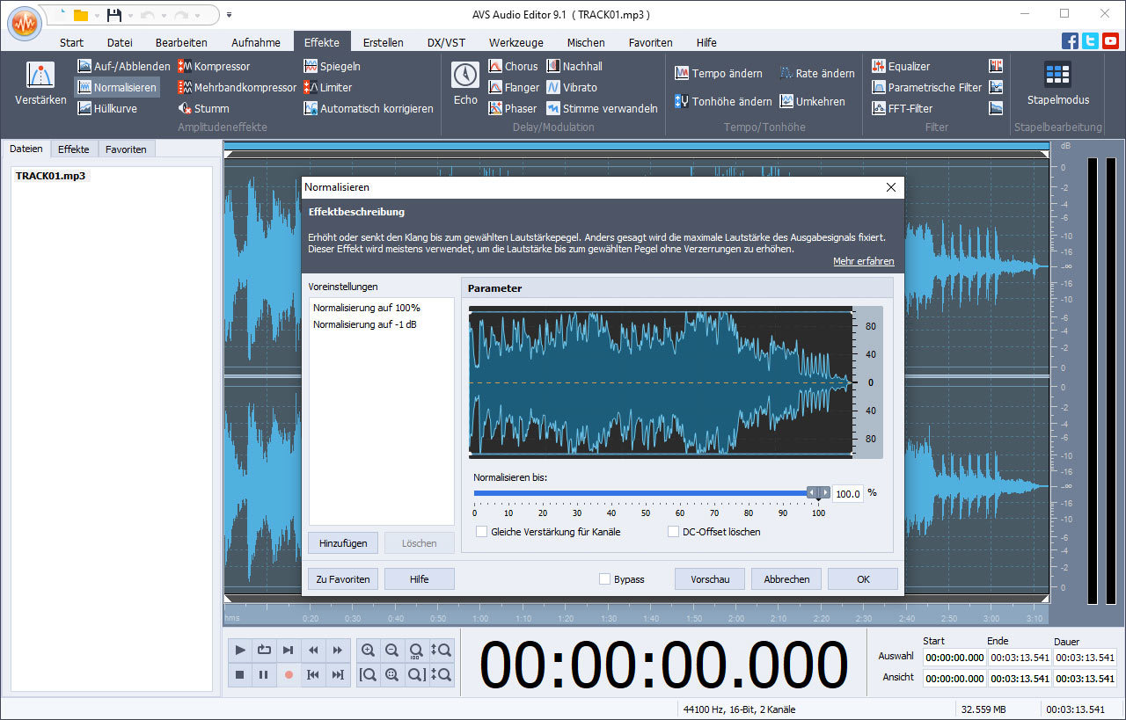
Task: Open the Nachhall reverb effect
Action: click(574, 66)
